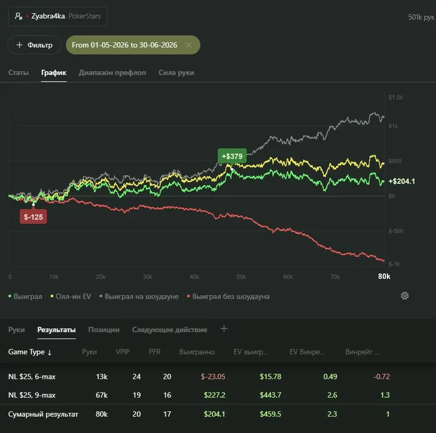Click the -0.72 winrate cell
The image size is (436, 433).
382,376
